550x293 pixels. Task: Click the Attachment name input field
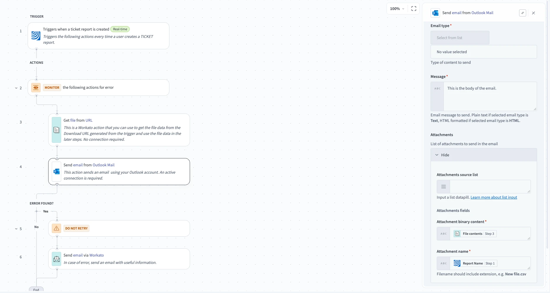pyautogui.click(x=490, y=263)
